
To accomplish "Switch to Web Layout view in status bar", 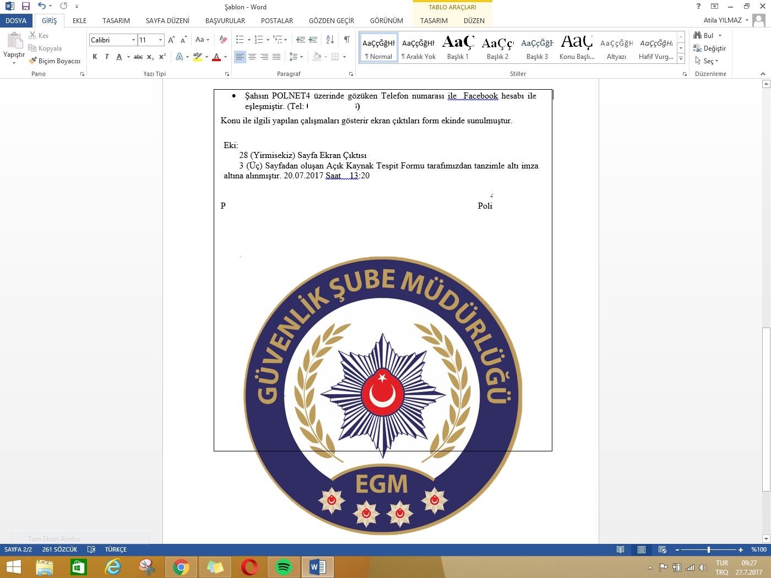I will click(x=663, y=549).
